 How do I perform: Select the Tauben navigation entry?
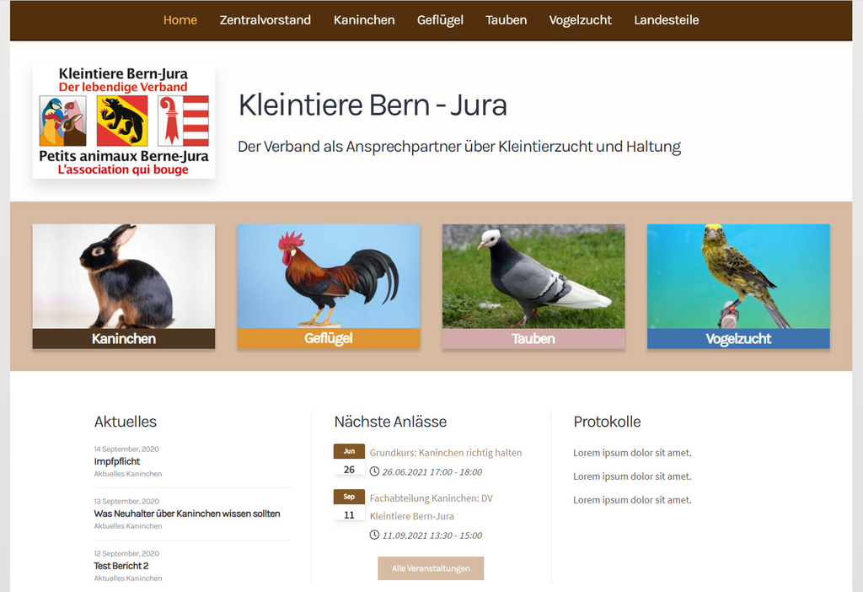click(x=506, y=19)
